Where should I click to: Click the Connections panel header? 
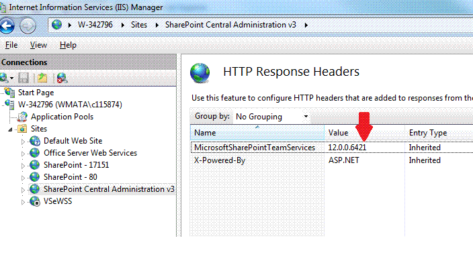coord(88,62)
